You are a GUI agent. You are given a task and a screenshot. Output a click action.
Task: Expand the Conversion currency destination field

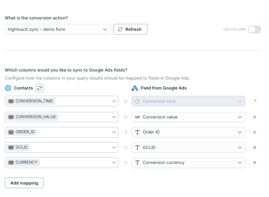pos(188,163)
